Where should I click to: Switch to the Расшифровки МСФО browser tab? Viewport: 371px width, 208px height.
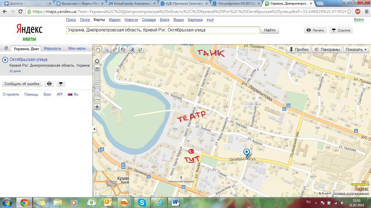click(x=235, y=4)
